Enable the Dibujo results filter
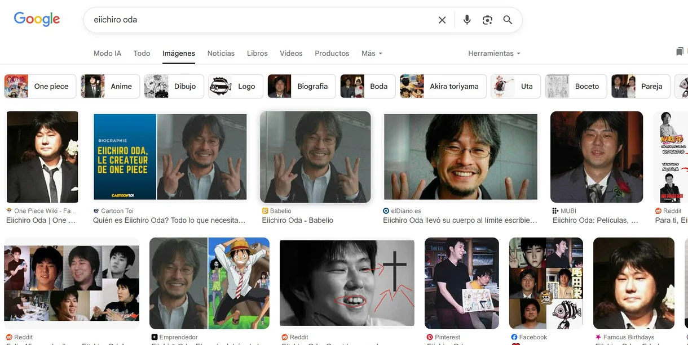 pos(173,86)
